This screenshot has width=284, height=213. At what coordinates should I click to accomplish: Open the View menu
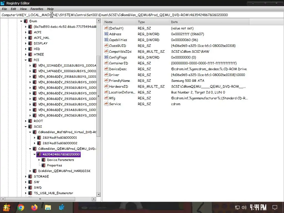pos(23,9)
